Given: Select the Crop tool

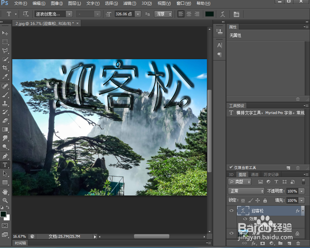Looking at the screenshot, I should (x=5, y=68).
